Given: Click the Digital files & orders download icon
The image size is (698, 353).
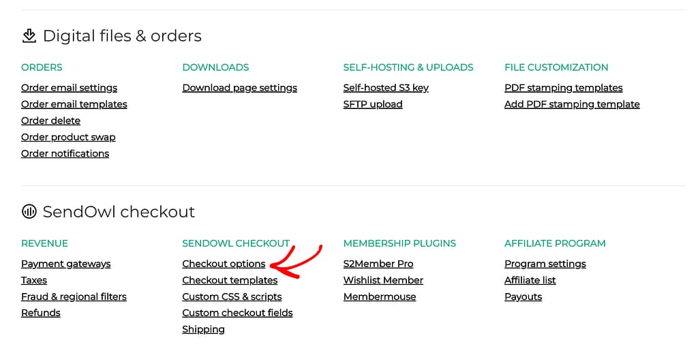Looking at the screenshot, I should [x=29, y=35].
